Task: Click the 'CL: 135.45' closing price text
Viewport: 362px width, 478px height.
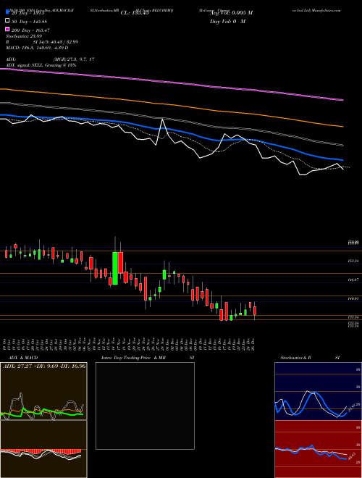Action: point(135,13)
